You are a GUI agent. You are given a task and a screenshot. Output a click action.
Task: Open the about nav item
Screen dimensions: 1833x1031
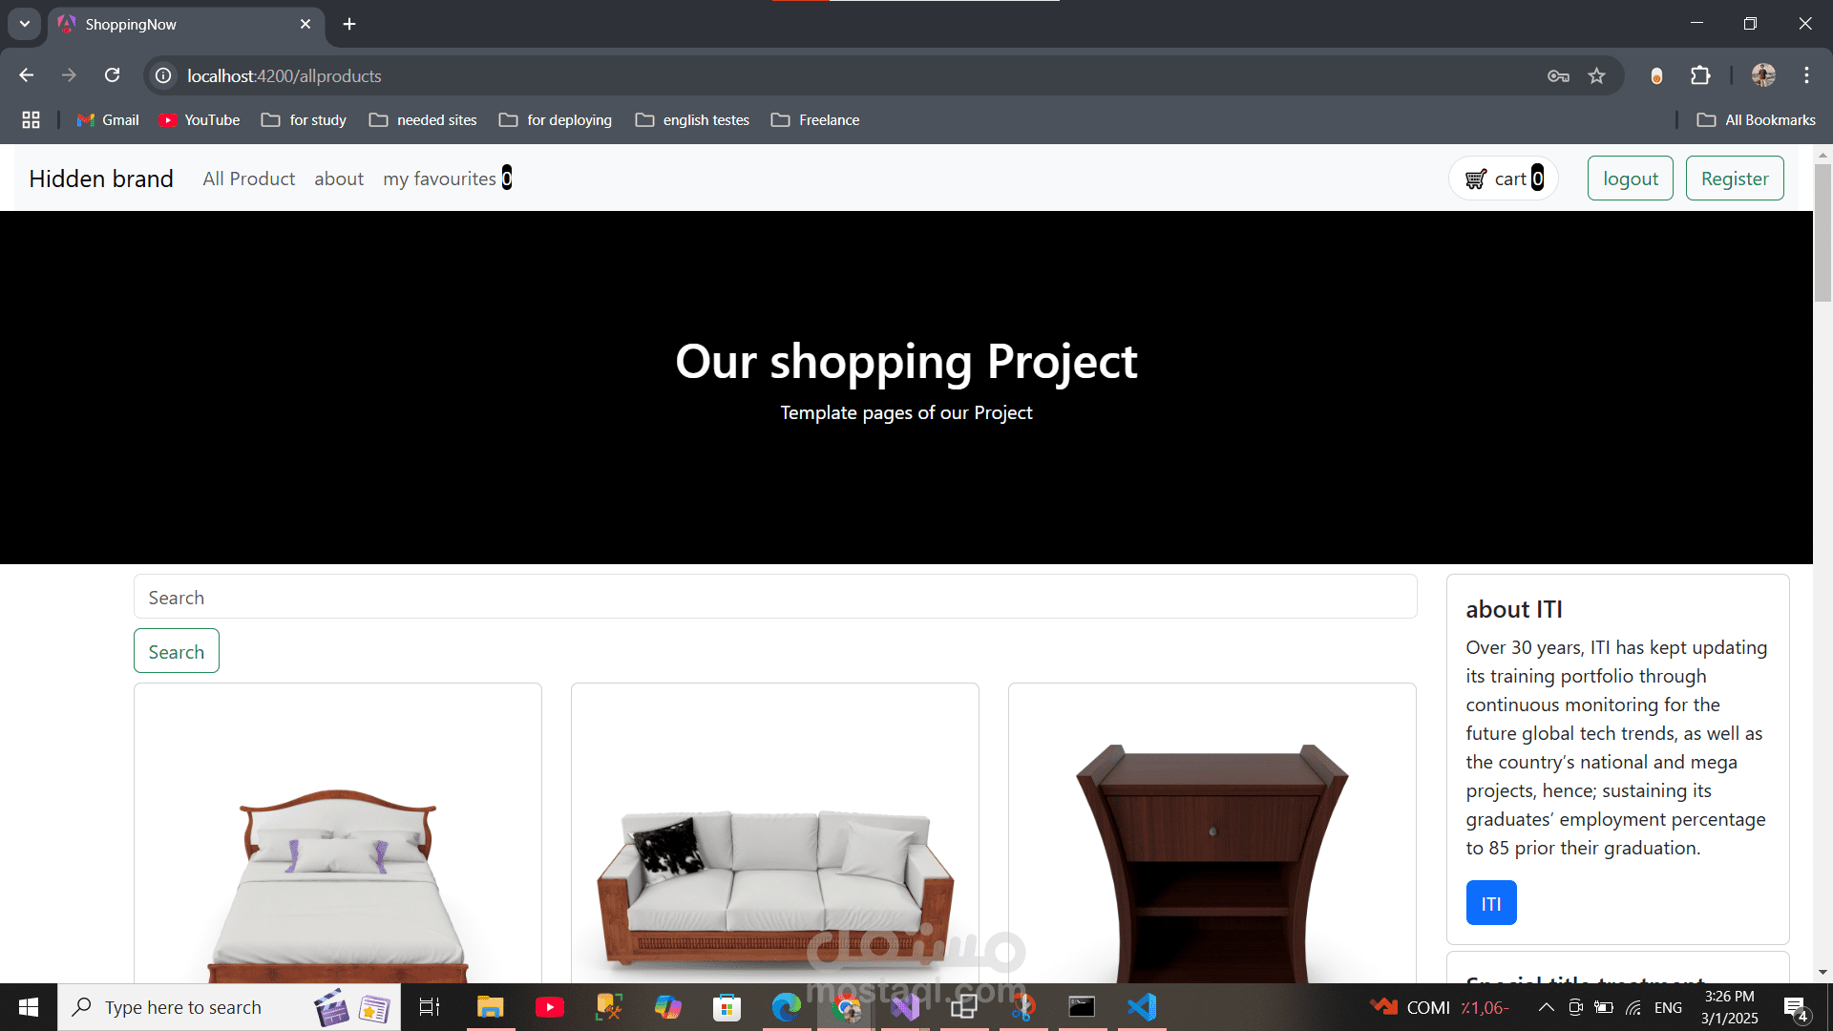pyautogui.click(x=339, y=179)
